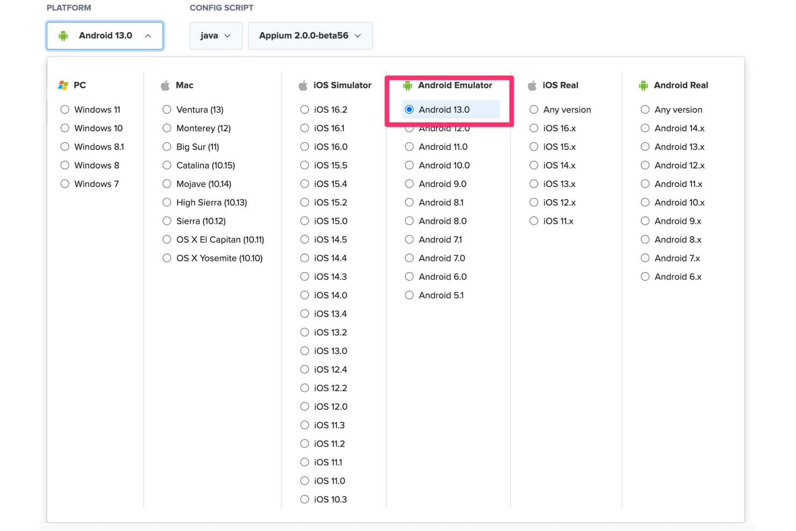
Task: Click the Apple icon beside iOS Real
Action: pos(532,85)
